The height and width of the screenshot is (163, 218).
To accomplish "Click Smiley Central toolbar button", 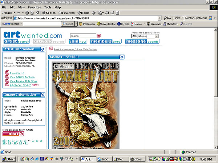I will point(106,24).
